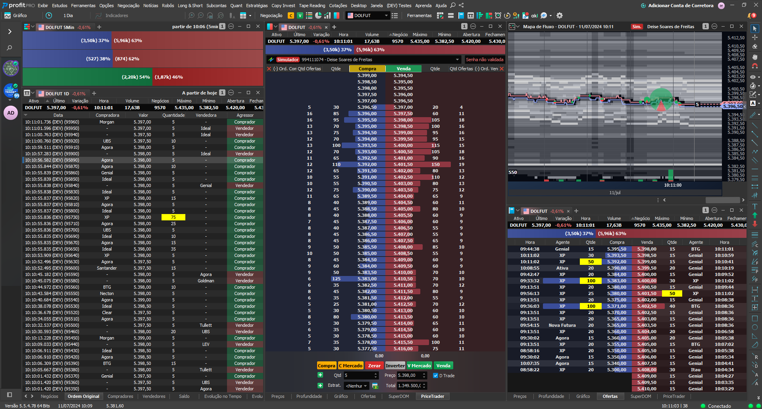The width and height of the screenshot is (762, 409).
Task: Switch to the SuperDOM tab in the center panel
Action: coord(398,396)
